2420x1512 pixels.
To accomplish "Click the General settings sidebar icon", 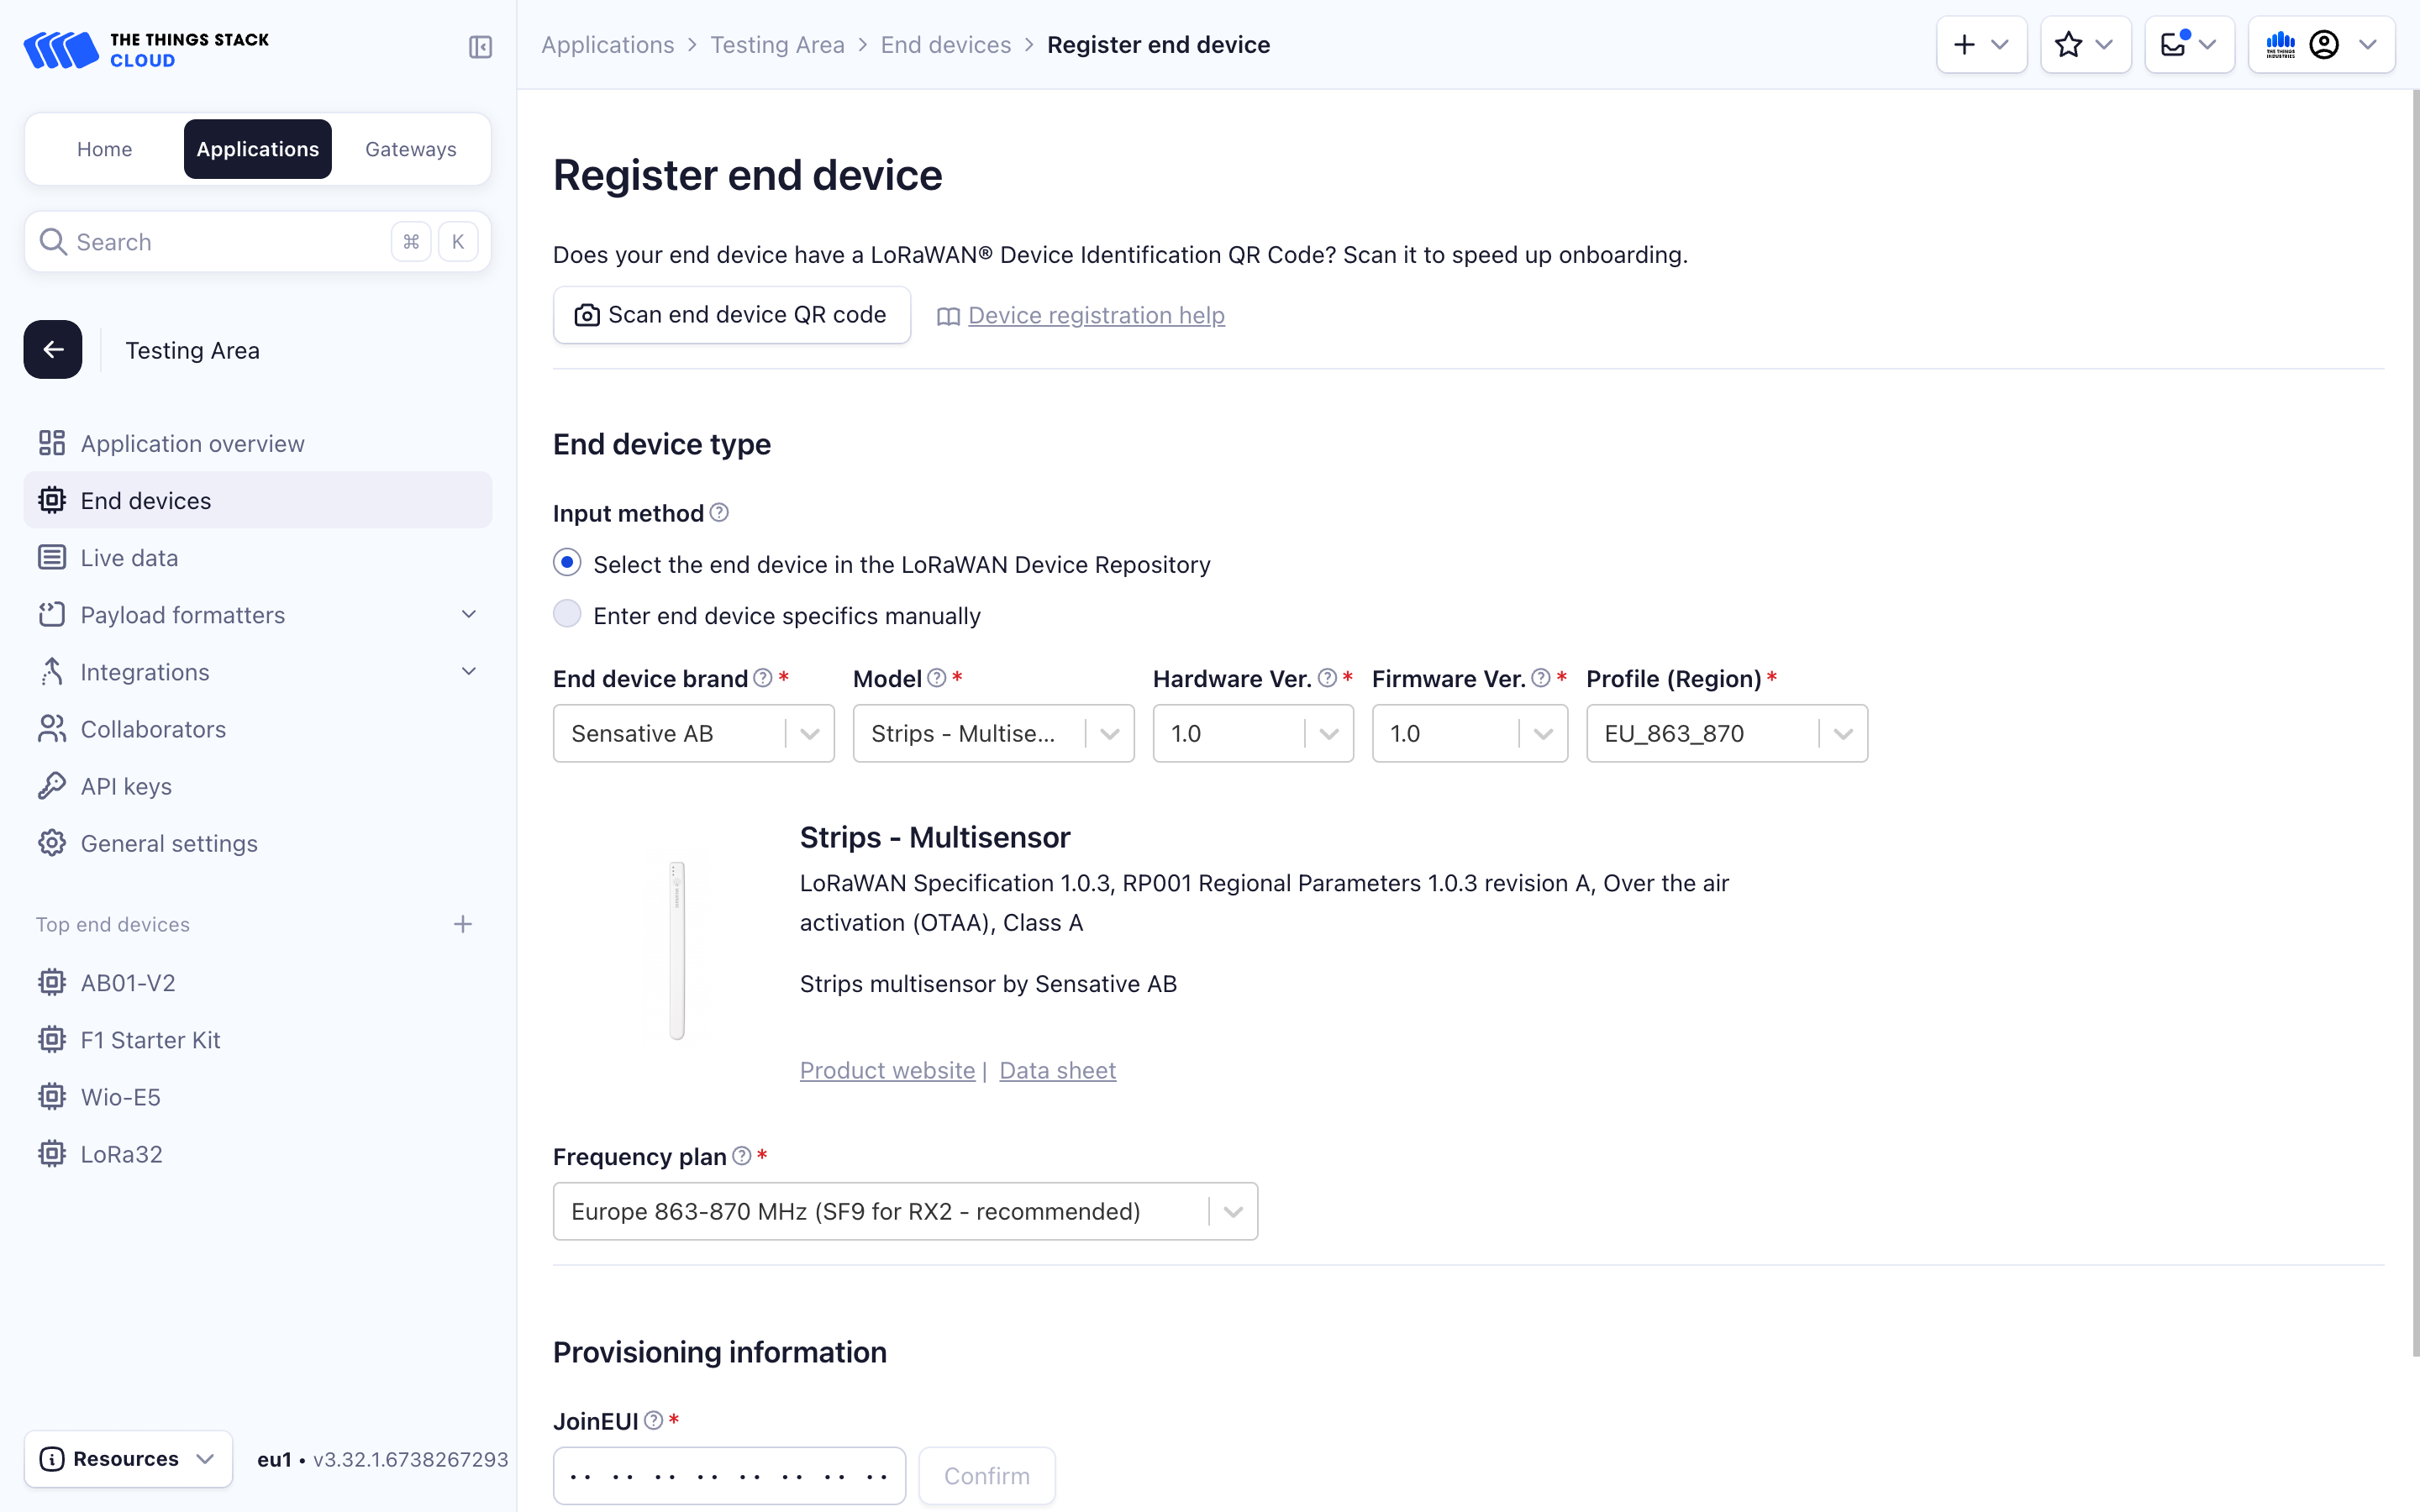I will click(52, 843).
